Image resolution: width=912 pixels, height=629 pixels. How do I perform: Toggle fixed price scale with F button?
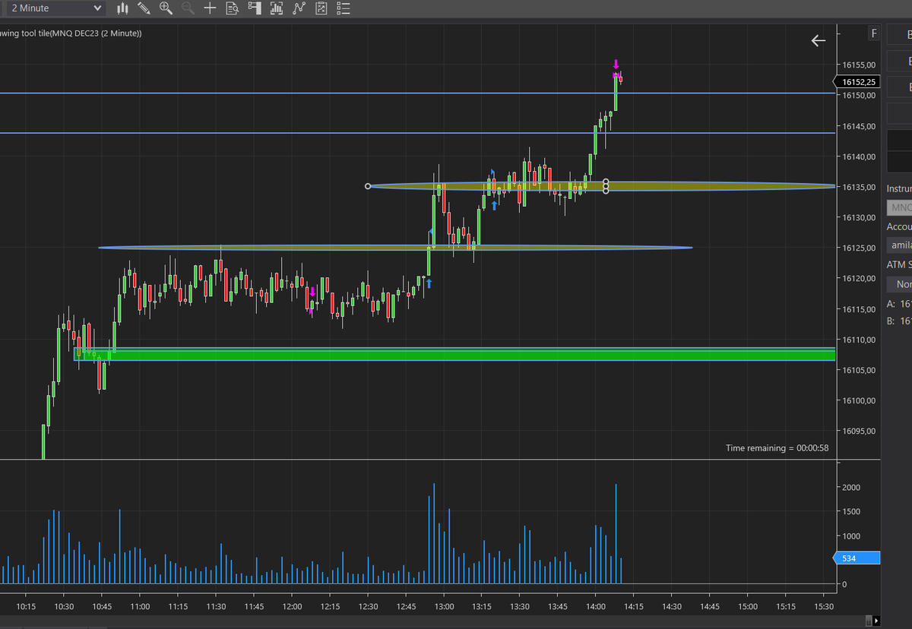click(873, 33)
